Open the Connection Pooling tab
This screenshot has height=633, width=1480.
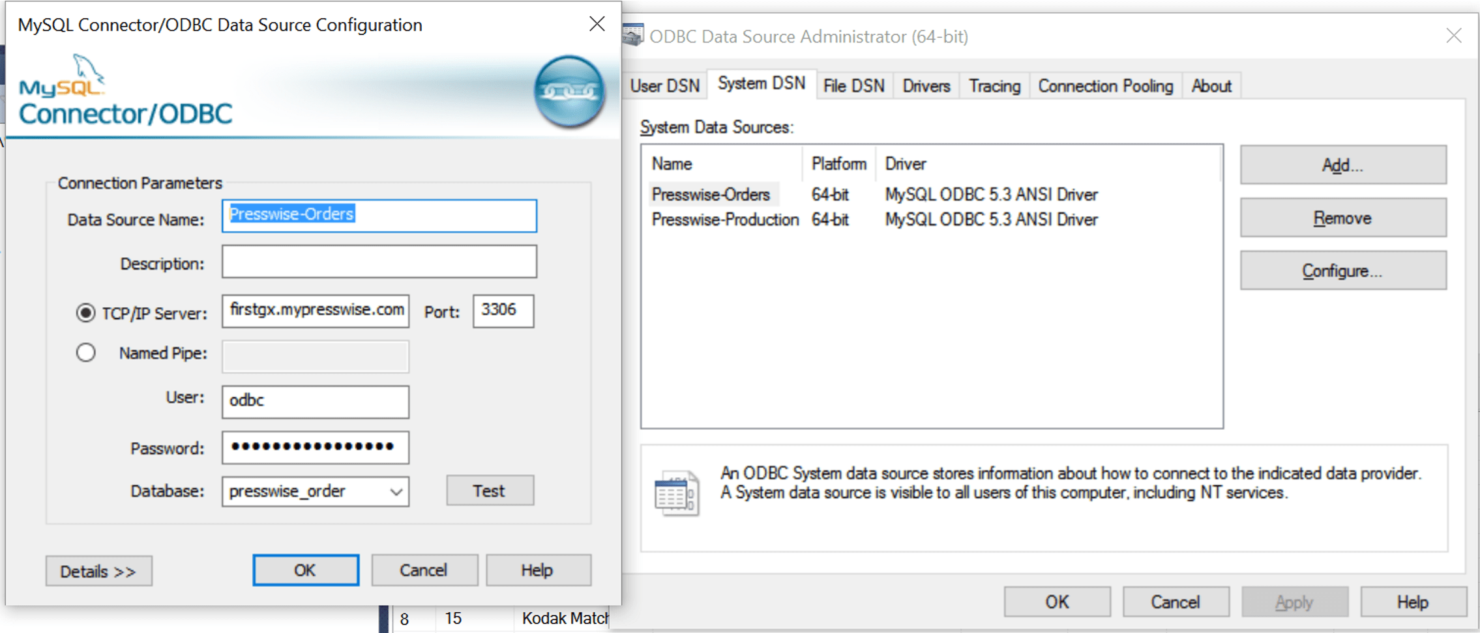[1105, 85]
